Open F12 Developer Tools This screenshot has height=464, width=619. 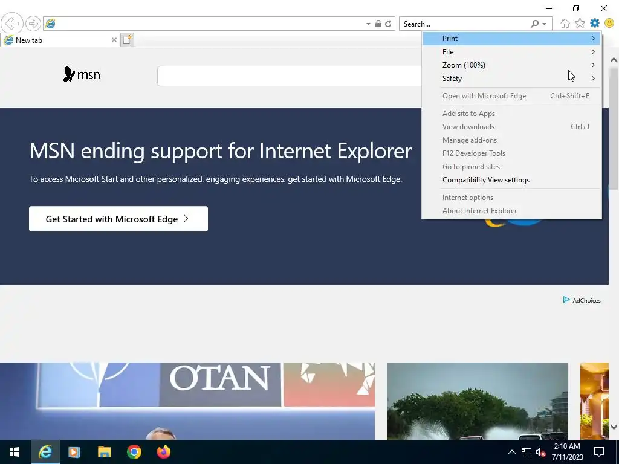[x=511, y=153]
